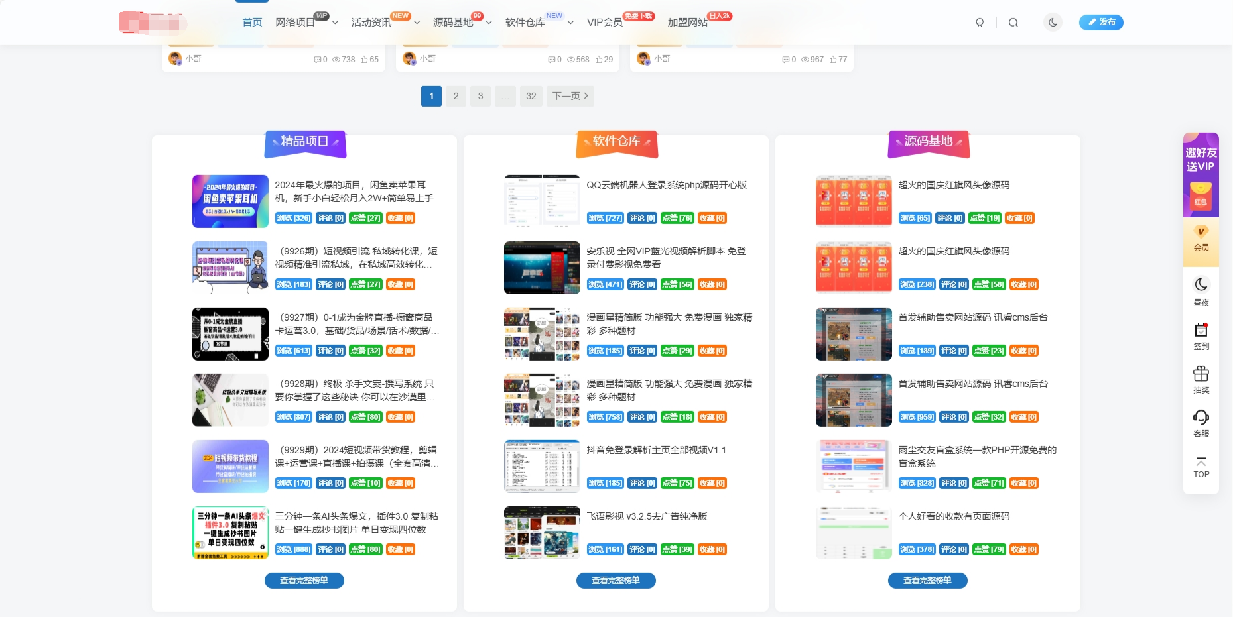The height and width of the screenshot is (617, 1233).
Task: Switch to night theme via header moon button
Action: tap(1053, 22)
